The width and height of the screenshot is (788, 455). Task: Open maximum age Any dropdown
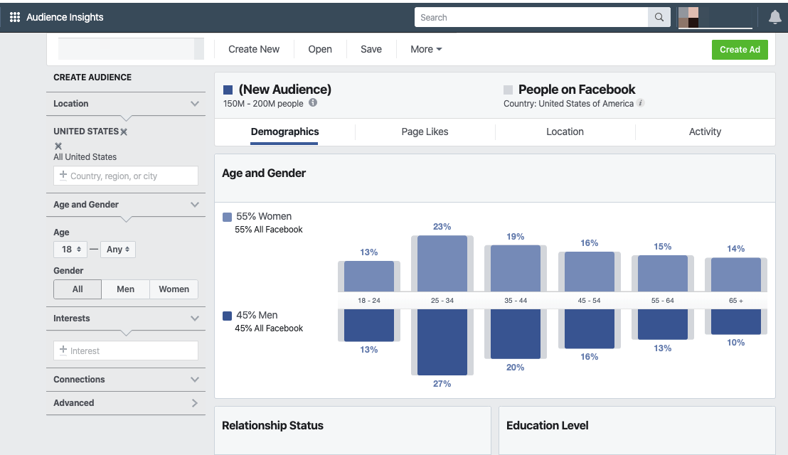click(x=118, y=249)
